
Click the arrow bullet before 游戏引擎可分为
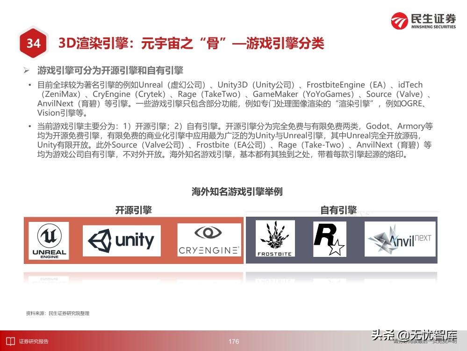(x=27, y=71)
